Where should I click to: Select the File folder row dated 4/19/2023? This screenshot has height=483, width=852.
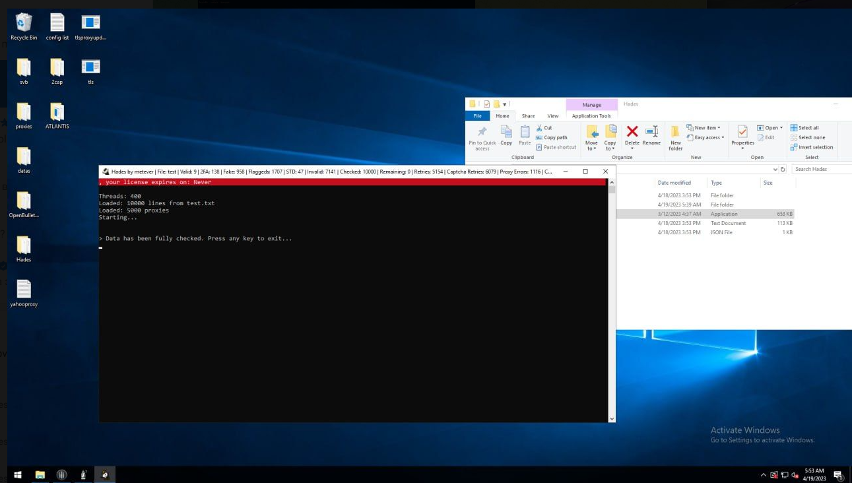[x=705, y=205]
